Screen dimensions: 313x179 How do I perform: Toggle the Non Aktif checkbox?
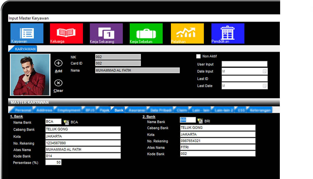coord(198,56)
